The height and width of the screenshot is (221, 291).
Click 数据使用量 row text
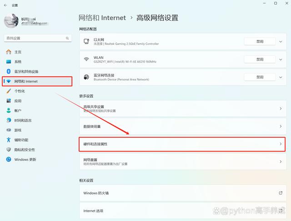[x=92, y=126]
